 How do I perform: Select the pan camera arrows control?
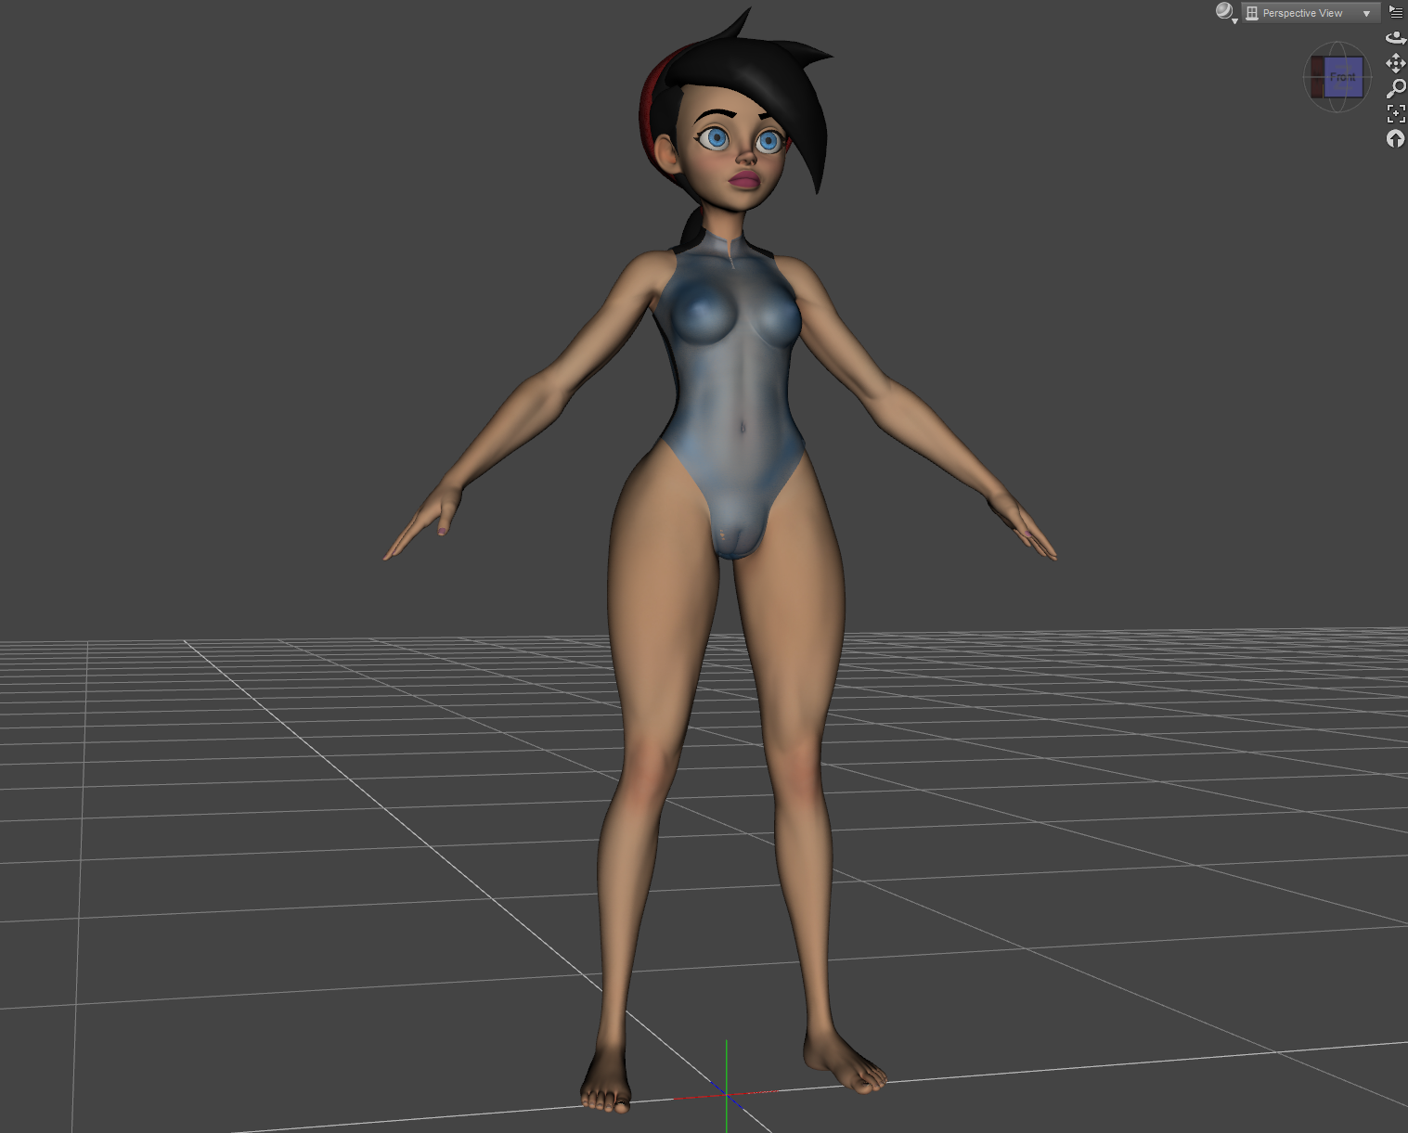[x=1396, y=63]
